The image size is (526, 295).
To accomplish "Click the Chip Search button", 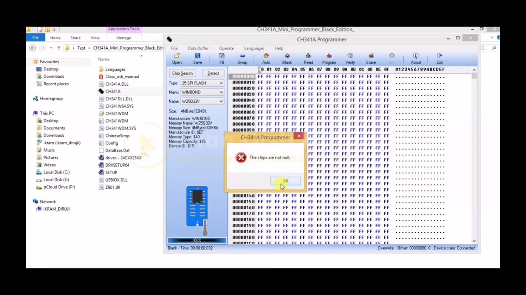I will [182, 73].
